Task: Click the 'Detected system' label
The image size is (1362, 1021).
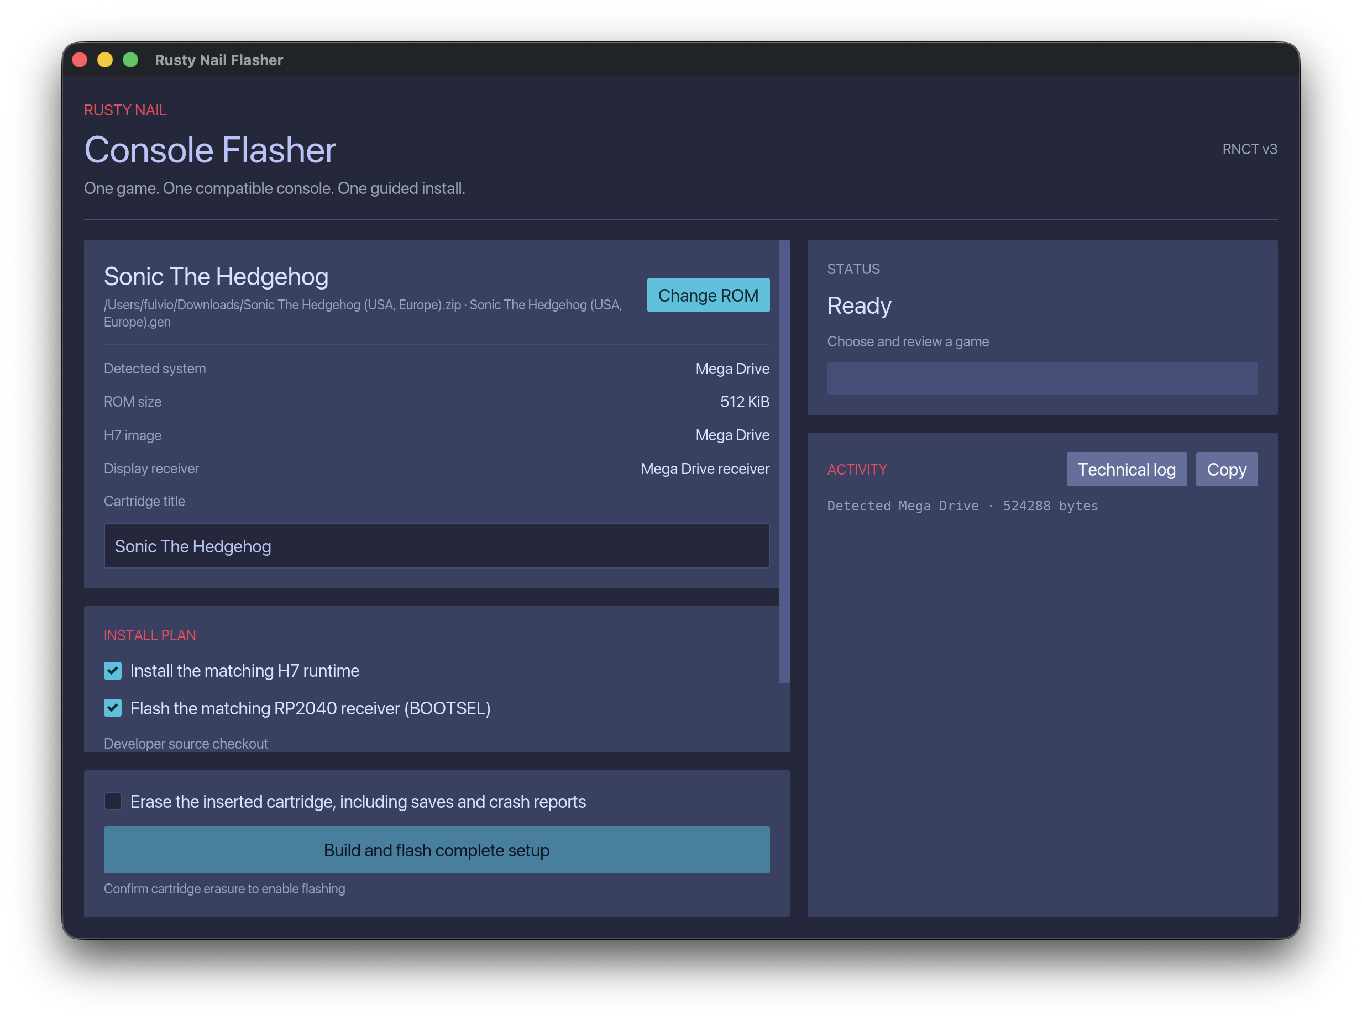Action: (155, 369)
